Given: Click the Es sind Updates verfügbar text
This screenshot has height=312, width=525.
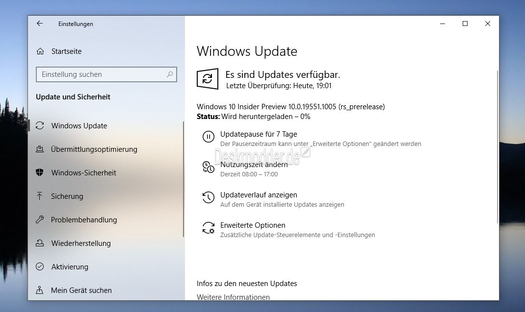Looking at the screenshot, I should [283, 74].
